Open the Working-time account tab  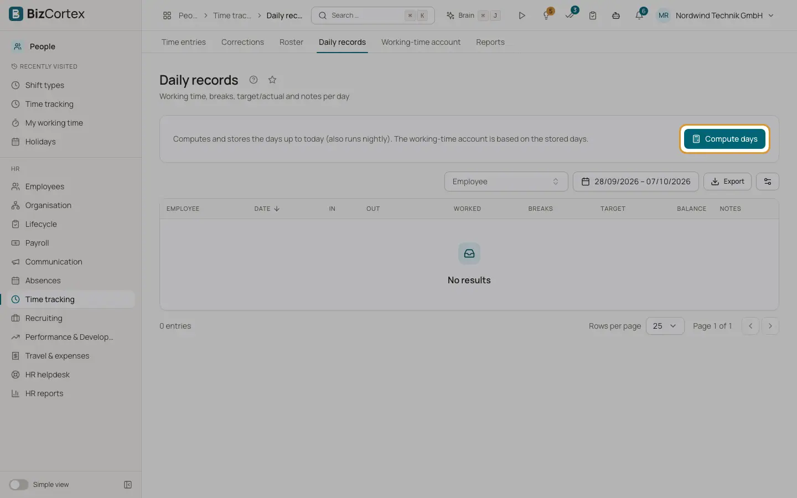pos(421,42)
